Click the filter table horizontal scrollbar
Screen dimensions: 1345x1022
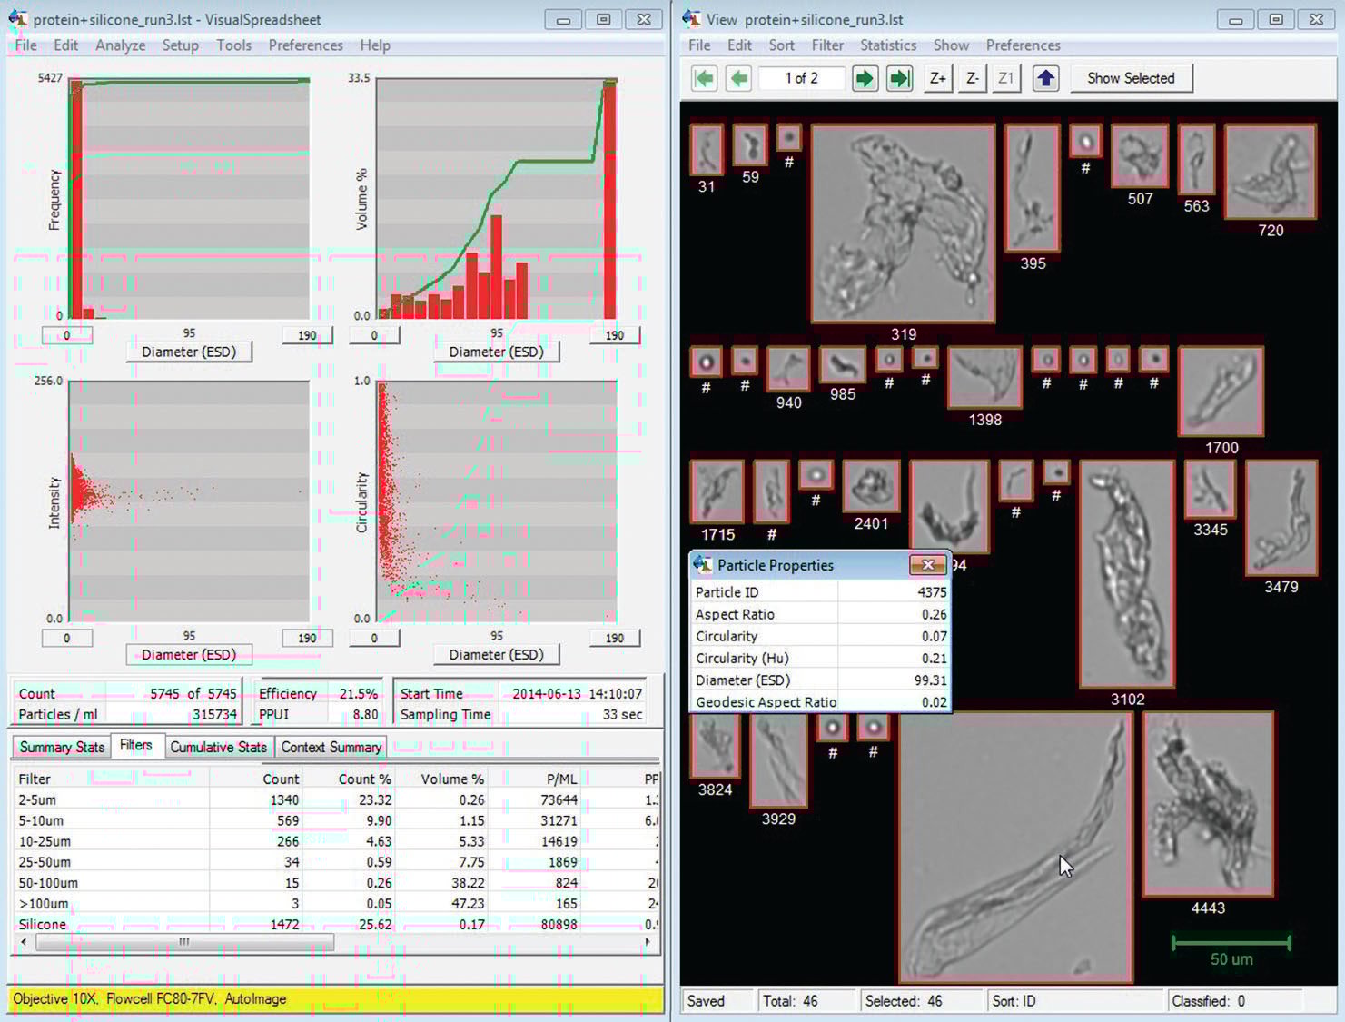184,943
